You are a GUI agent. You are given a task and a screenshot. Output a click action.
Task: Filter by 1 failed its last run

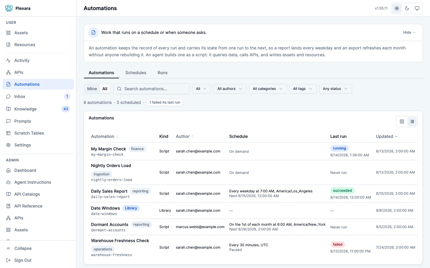(165, 102)
